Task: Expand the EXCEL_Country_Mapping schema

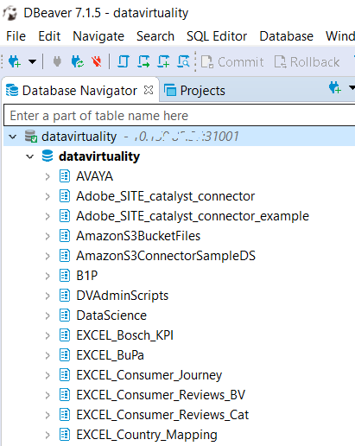Action: click(x=48, y=435)
